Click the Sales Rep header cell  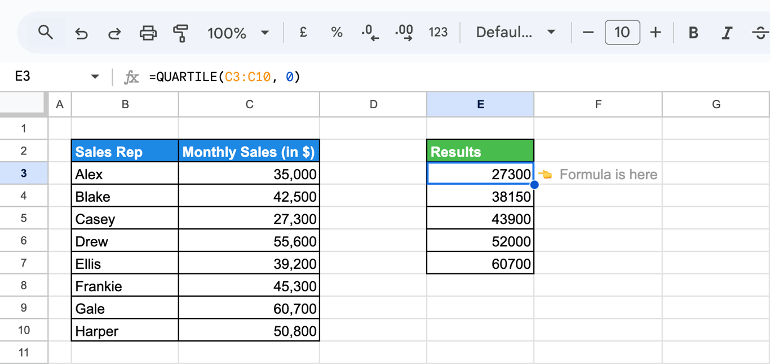[125, 151]
